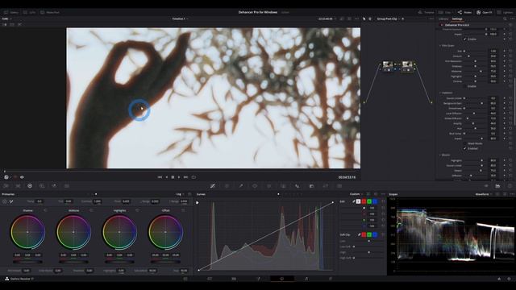The width and height of the screenshot is (516, 290).
Task: Jump to first frame playback button
Action: point(160,177)
